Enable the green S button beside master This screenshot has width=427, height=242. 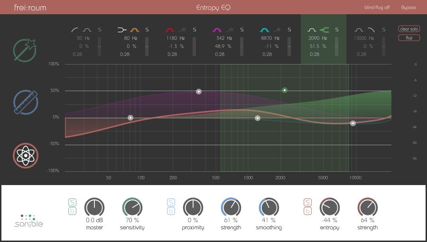pos(72,203)
